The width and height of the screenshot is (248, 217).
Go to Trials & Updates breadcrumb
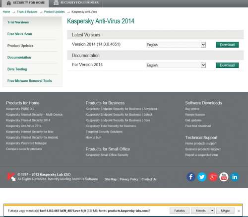(27, 12)
